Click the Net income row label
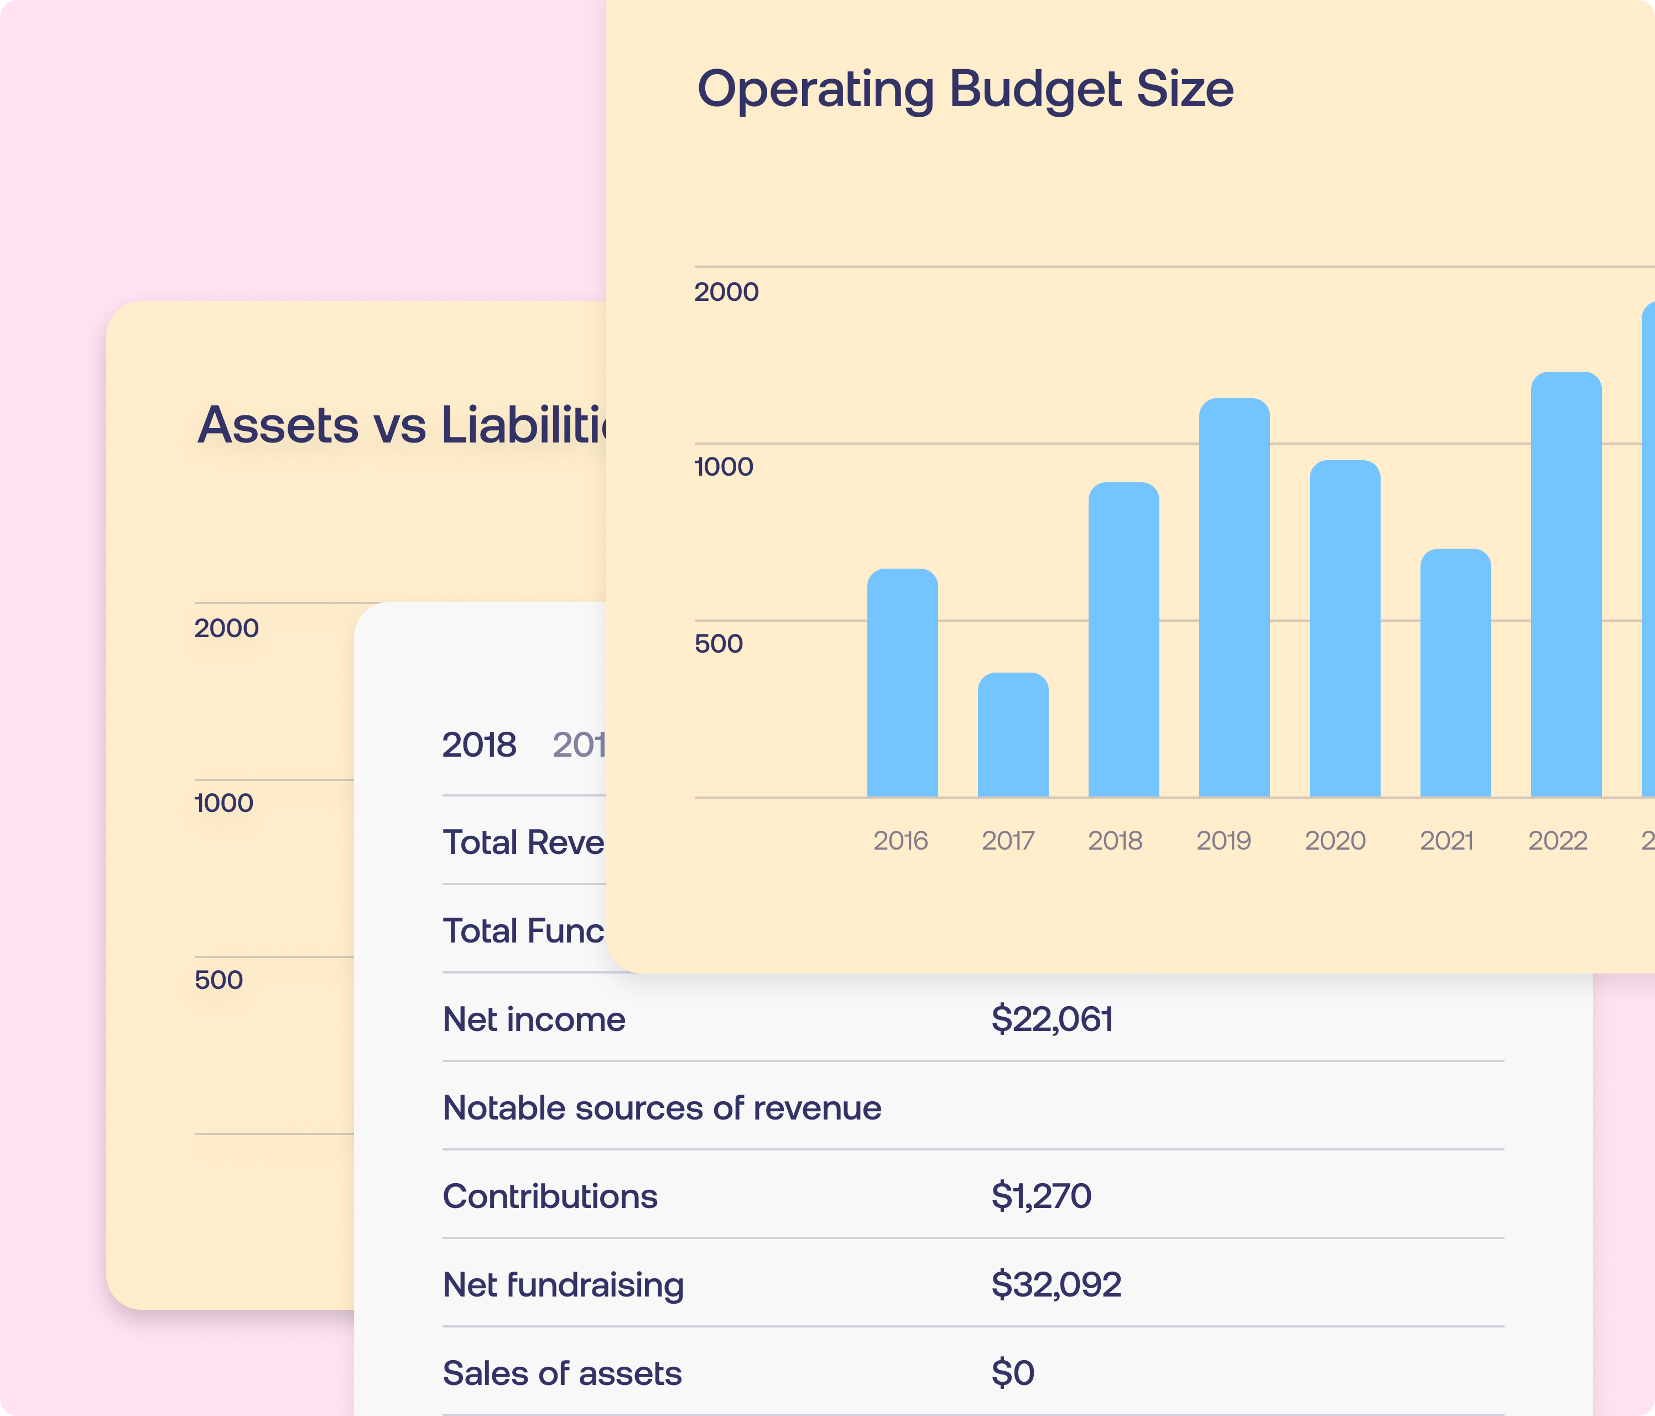Image resolution: width=1655 pixels, height=1416 pixels. 534,1020
